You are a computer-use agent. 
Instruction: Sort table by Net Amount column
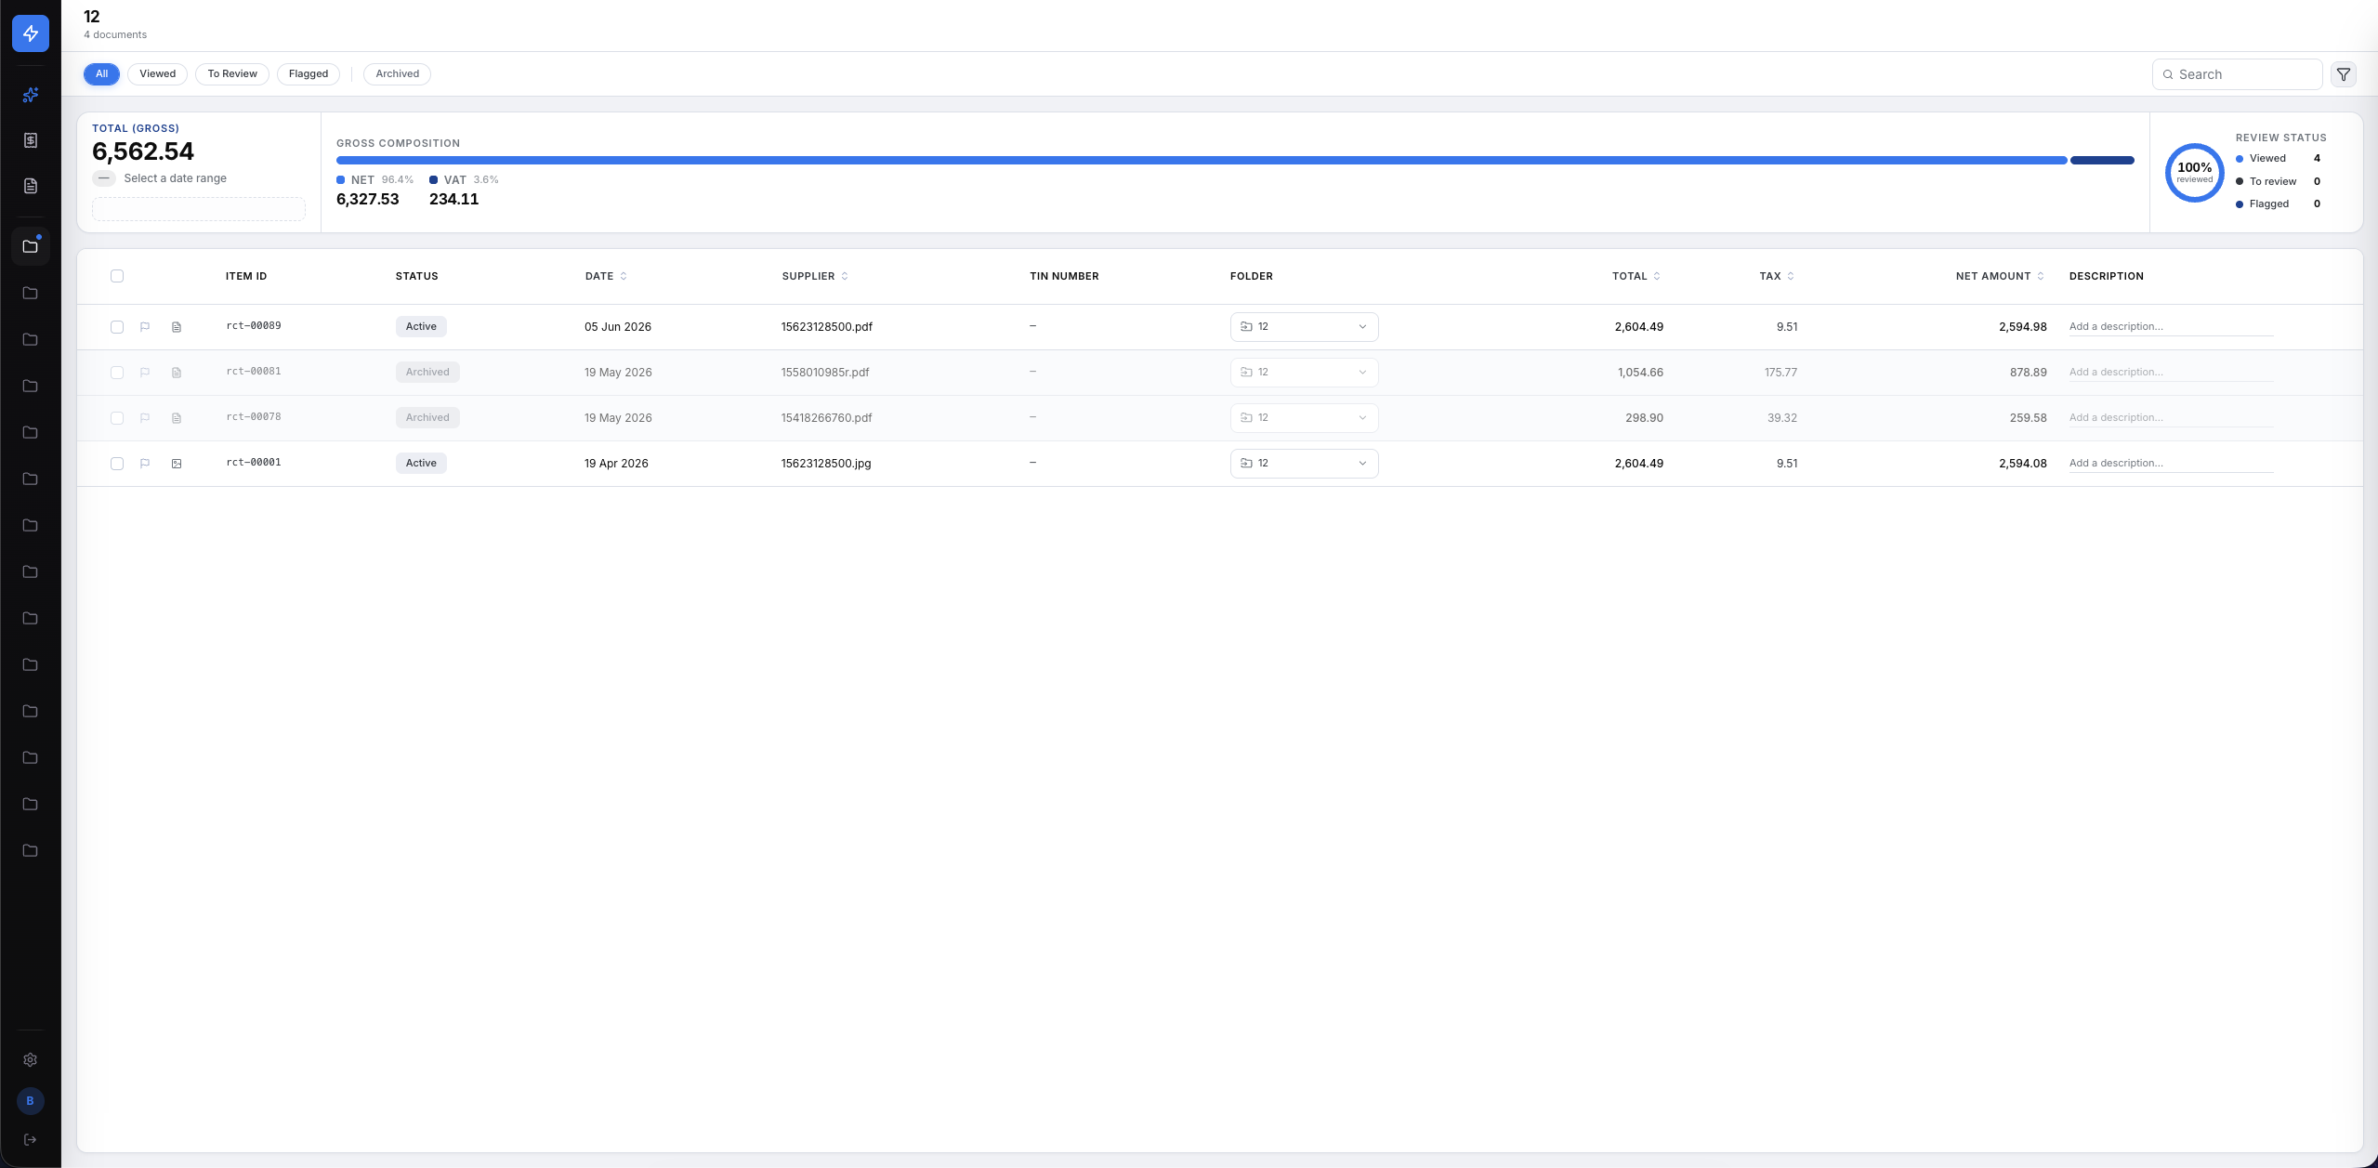[2000, 276]
